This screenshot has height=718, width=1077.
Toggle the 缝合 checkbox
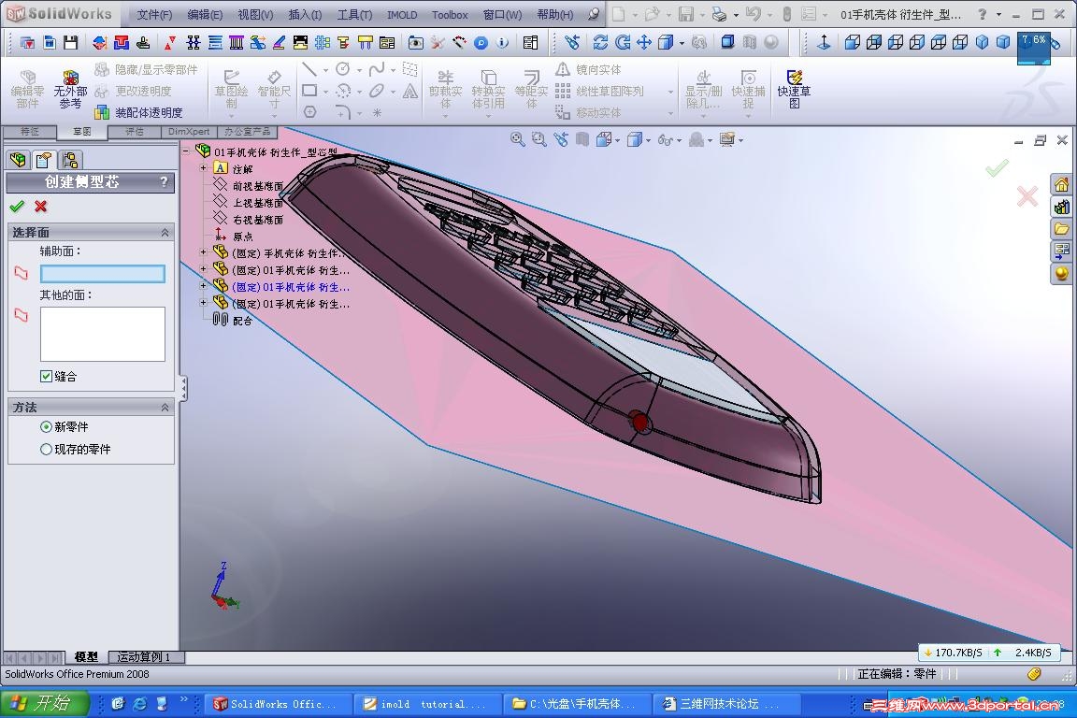pos(46,376)
